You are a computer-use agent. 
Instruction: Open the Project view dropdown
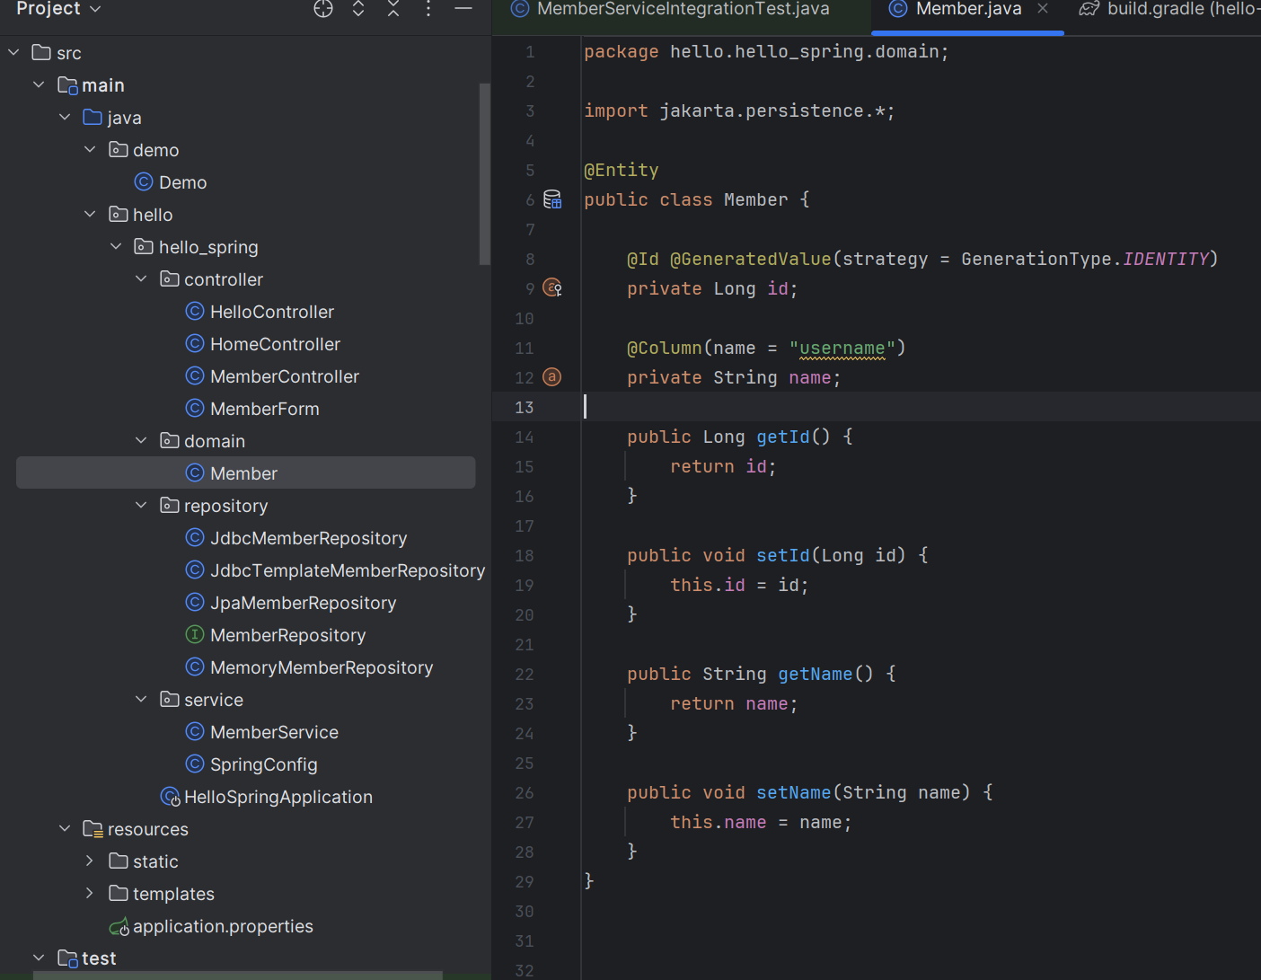[x=58, y=9]
